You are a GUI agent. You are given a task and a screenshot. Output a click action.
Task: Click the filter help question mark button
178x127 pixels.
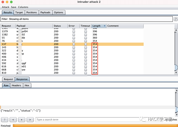tap(176, 19)
